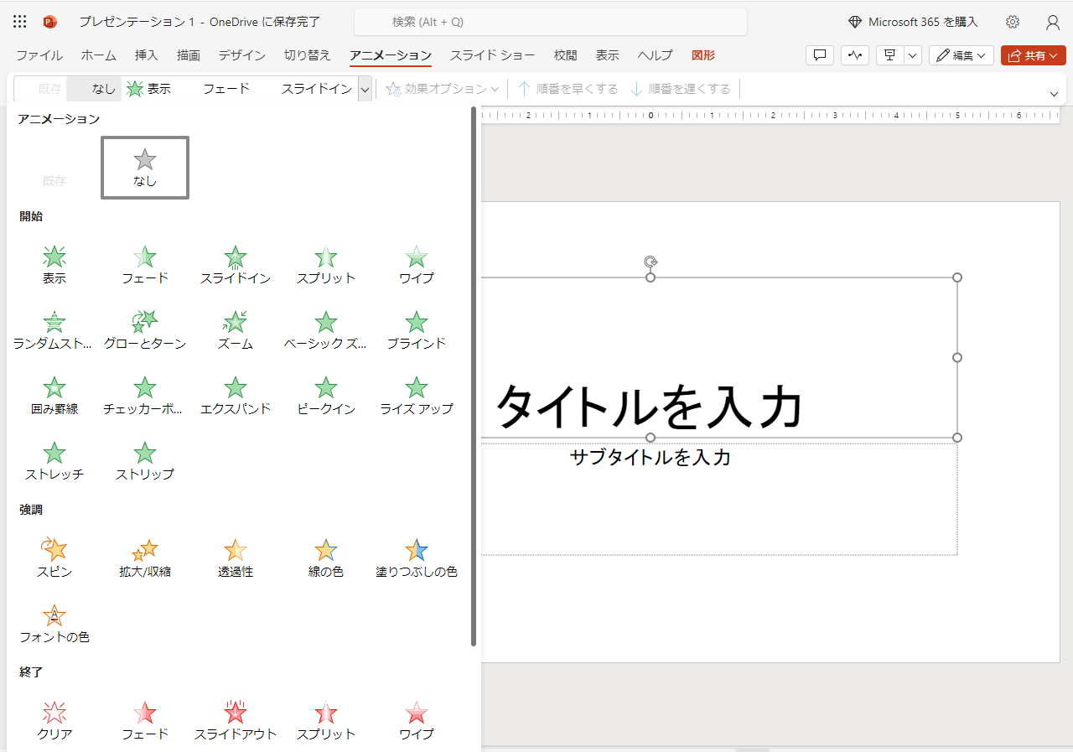Image resolution: width=1073 pixels, height=752 pixels.
Task: Open the スライド ショー tab
Action: coord(492,55)
